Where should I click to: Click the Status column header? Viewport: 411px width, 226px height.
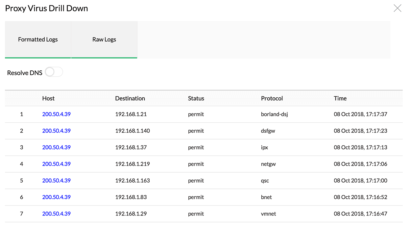click(196, 98)
